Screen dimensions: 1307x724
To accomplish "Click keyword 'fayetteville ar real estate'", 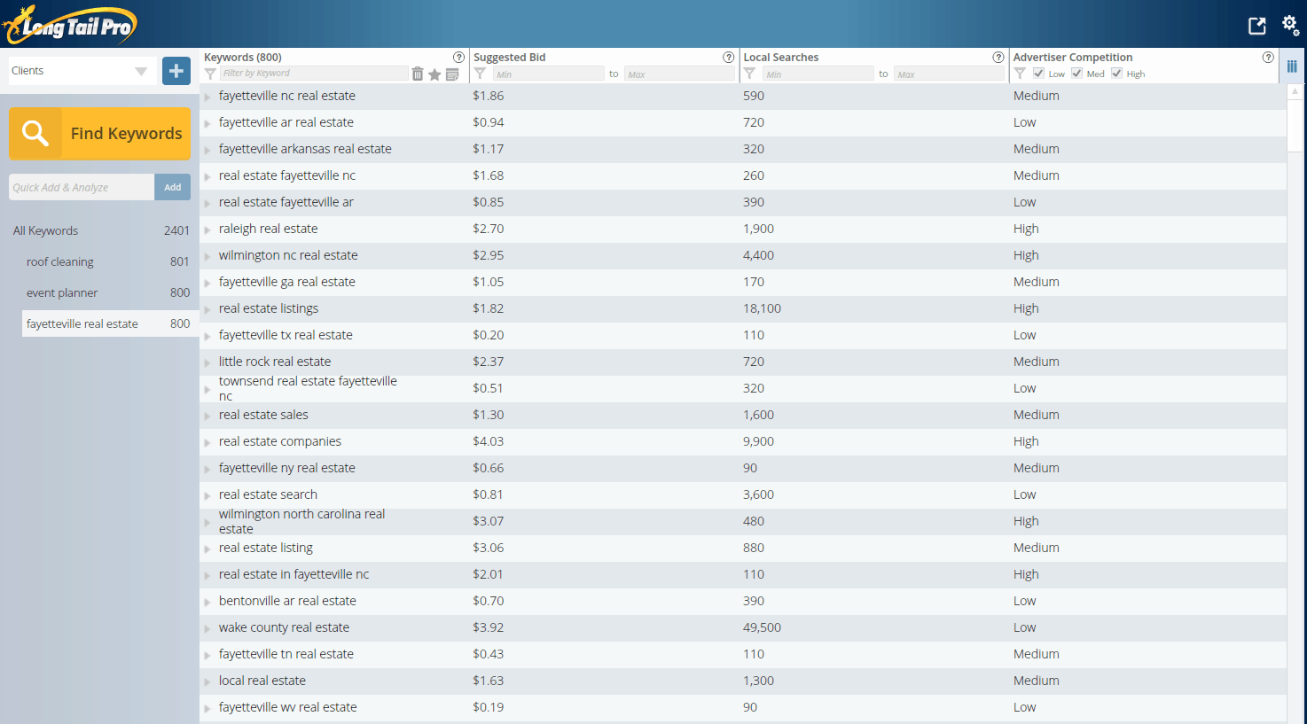I will [286, 122].
